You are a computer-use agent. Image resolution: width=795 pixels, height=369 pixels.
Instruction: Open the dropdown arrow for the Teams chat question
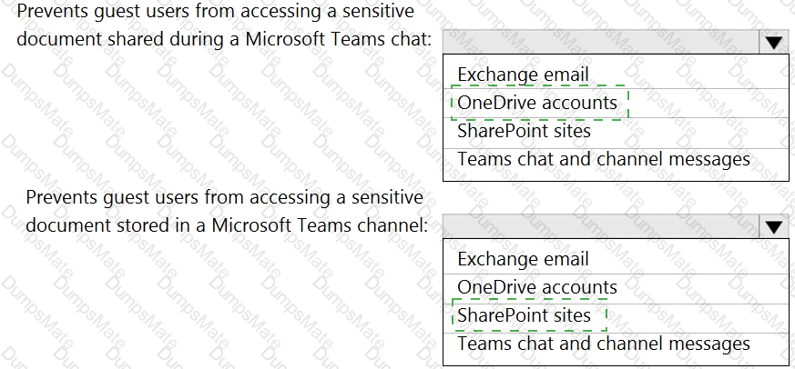point(774,43)
